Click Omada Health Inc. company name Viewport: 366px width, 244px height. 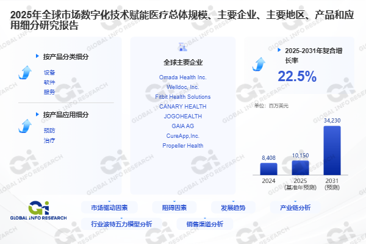coord(183,77)
